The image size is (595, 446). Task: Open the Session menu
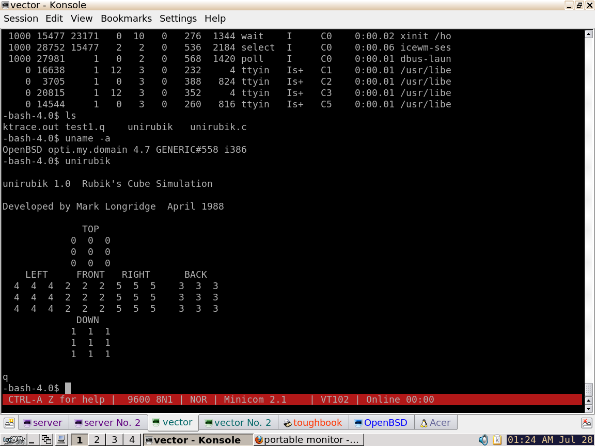coord(21,19)
